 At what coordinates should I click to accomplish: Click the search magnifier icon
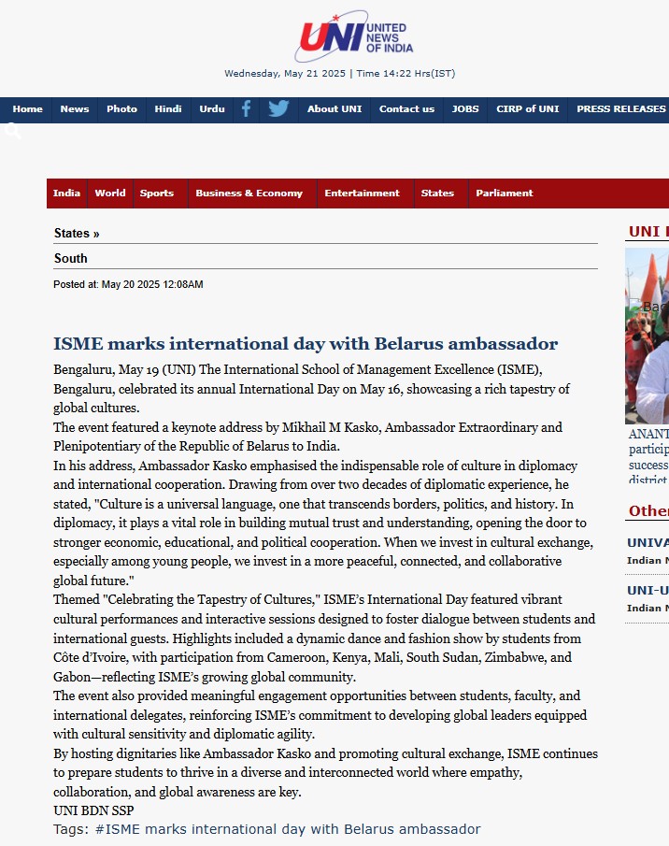click(x=12, y=132)
